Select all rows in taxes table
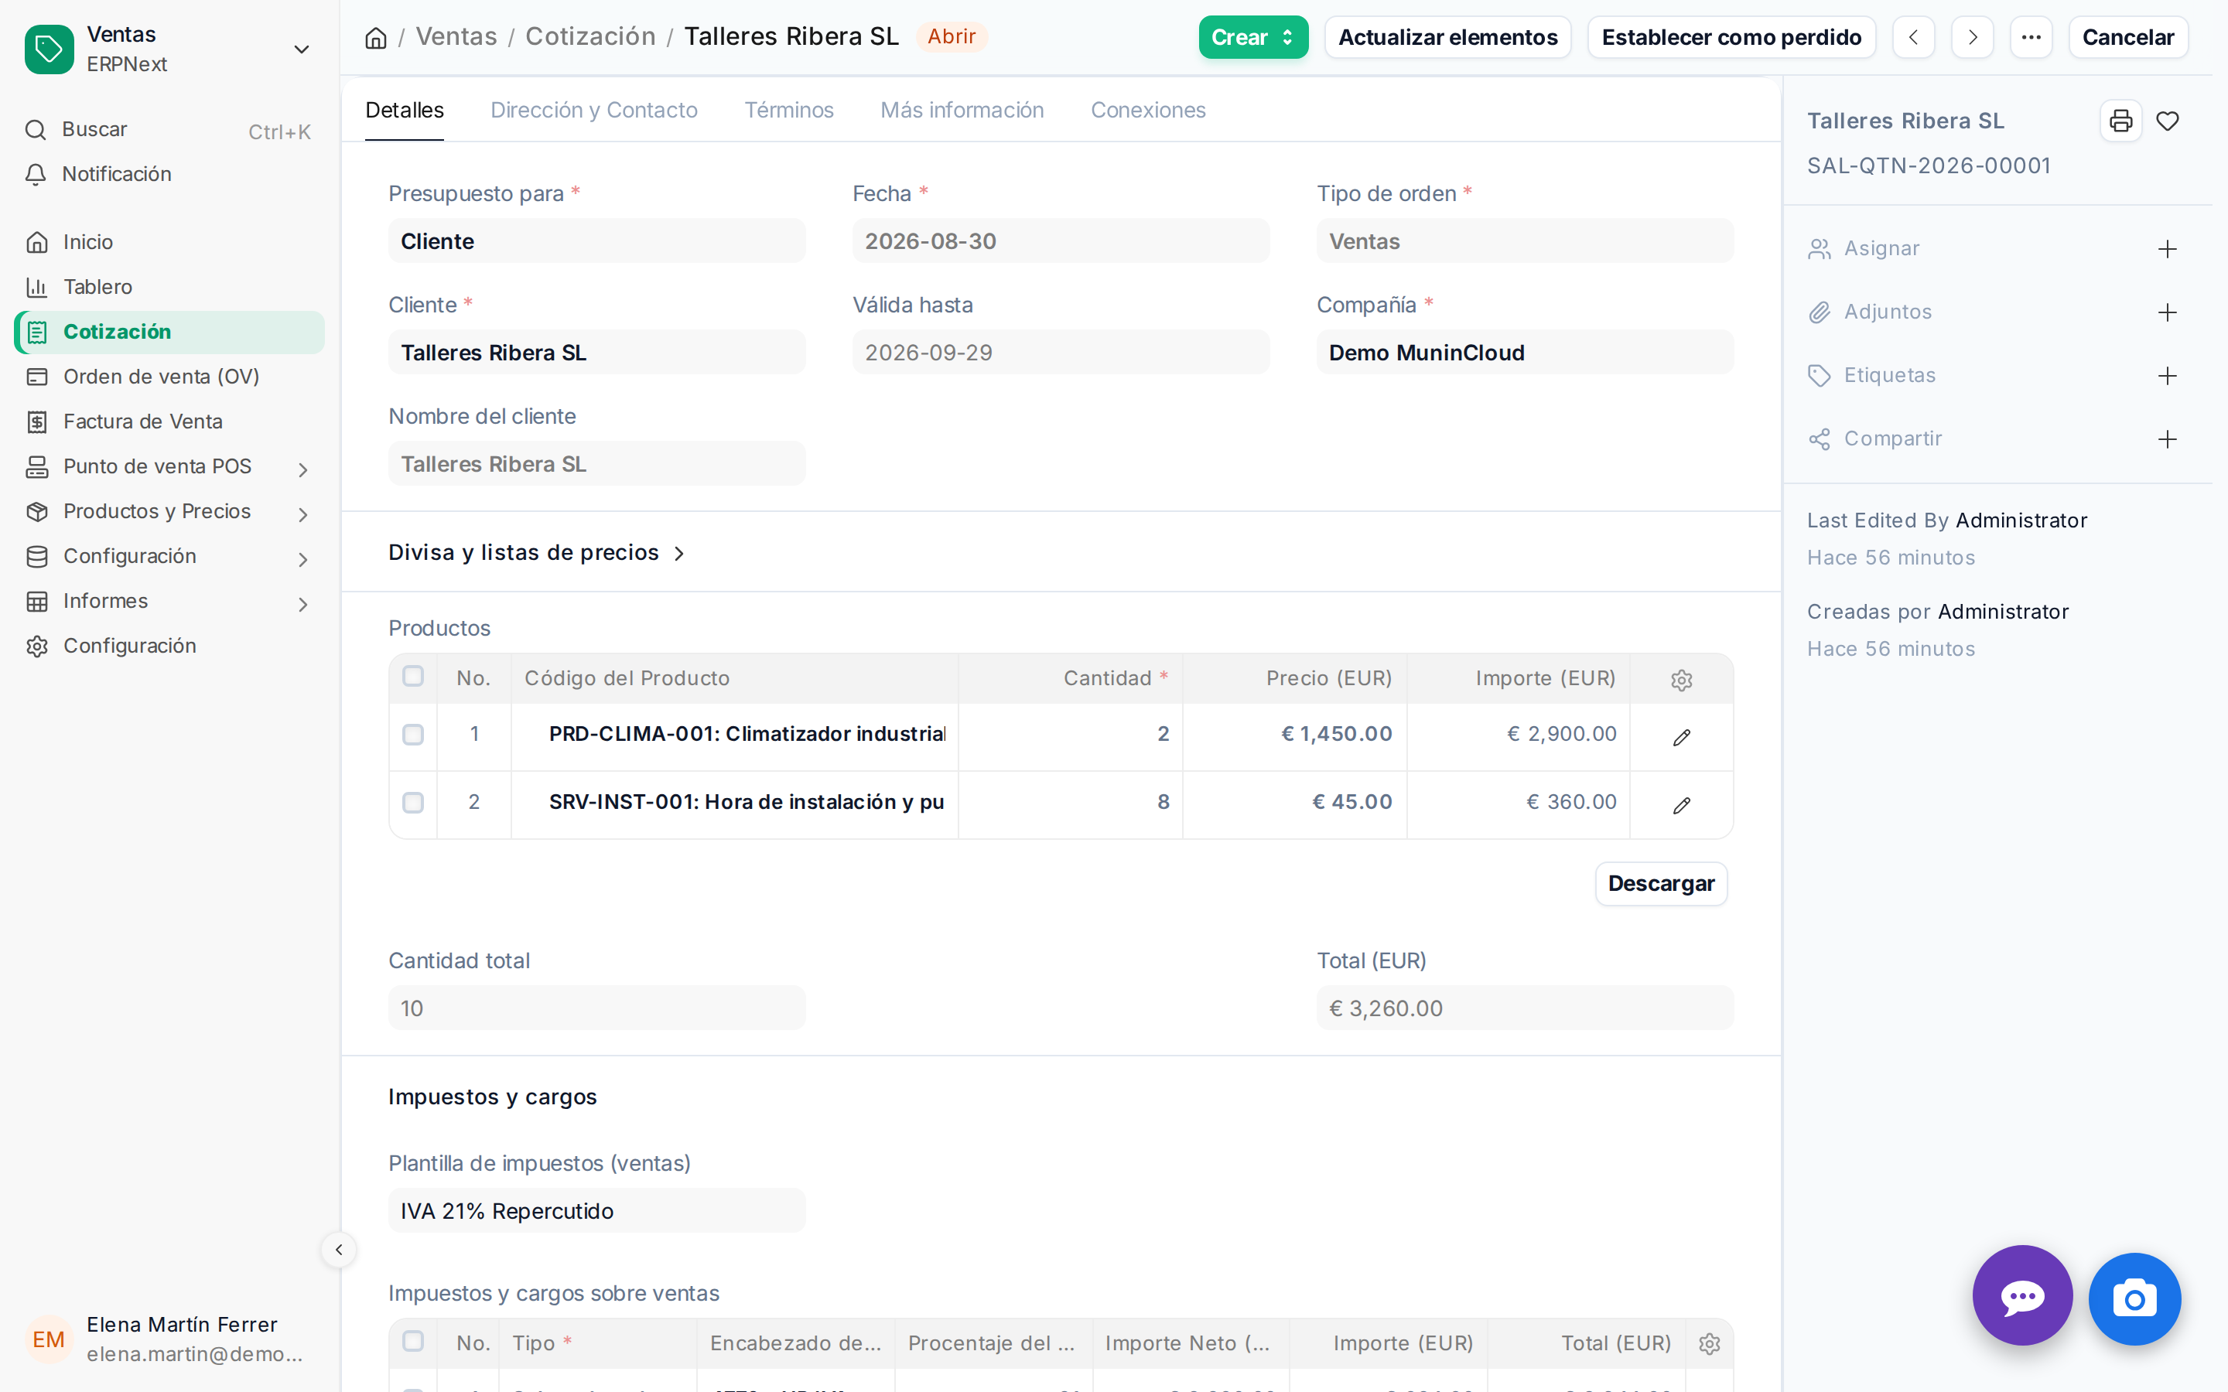 coord(412,1342)
